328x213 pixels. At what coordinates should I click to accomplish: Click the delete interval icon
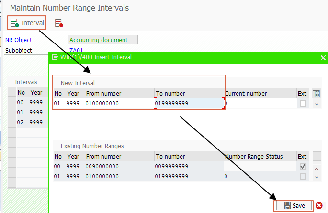59,23
